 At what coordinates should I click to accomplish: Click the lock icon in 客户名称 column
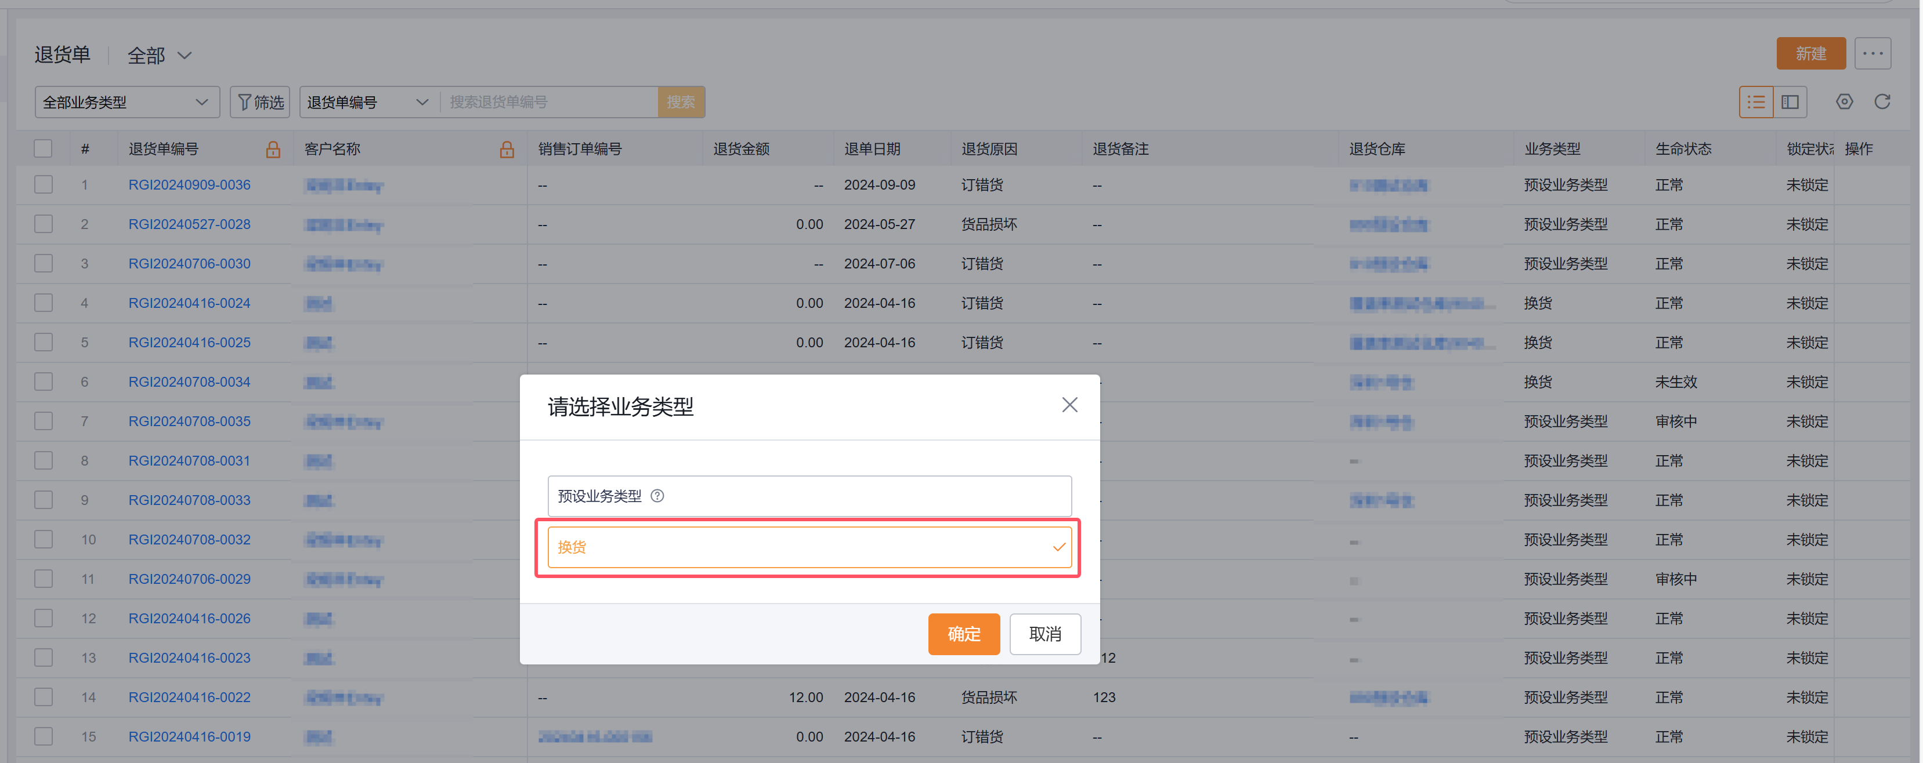pyautogui.click(x=507, y=149)
